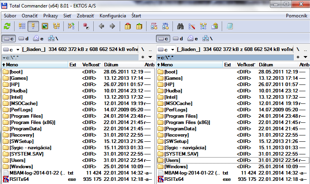This screenshot has width=310, height=184.
Task: Click the Refresh (reread source) toolbar icon
Action: coord(7,26)
